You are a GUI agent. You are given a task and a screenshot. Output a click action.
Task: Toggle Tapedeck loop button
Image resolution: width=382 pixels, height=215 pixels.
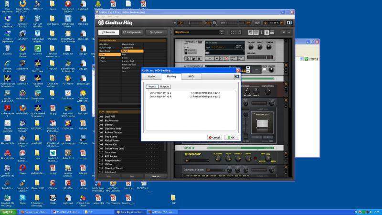pos(222,58)
